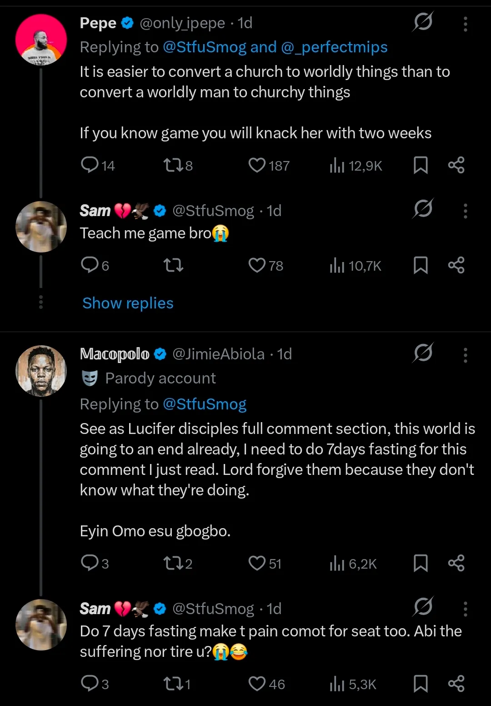Open @_perfectmips profile link
Screen dimensions: 491x706
335,47
